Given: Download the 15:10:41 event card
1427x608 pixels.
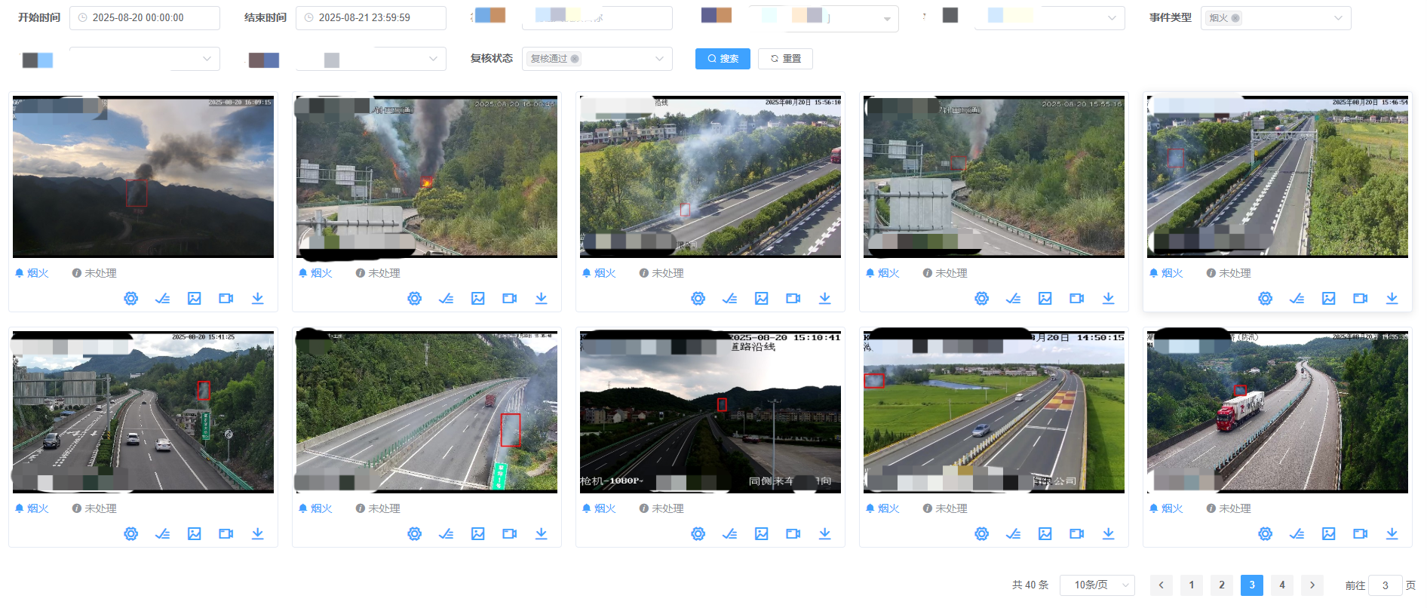Looking at the screenshot, I should pyautogui.click(x=825, y=534).
